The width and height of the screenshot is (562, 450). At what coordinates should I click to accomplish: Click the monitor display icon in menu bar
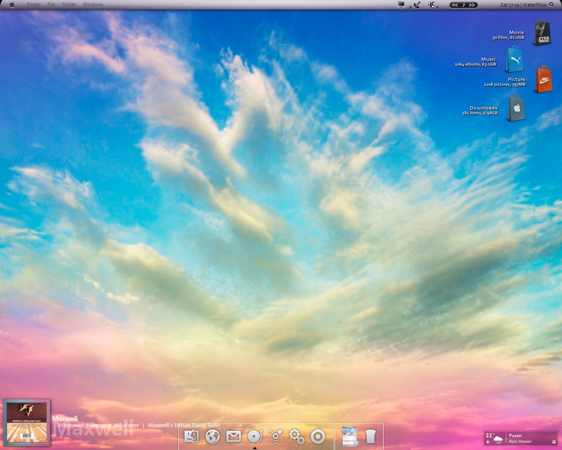pyautogui.click(x=402, y=5)
